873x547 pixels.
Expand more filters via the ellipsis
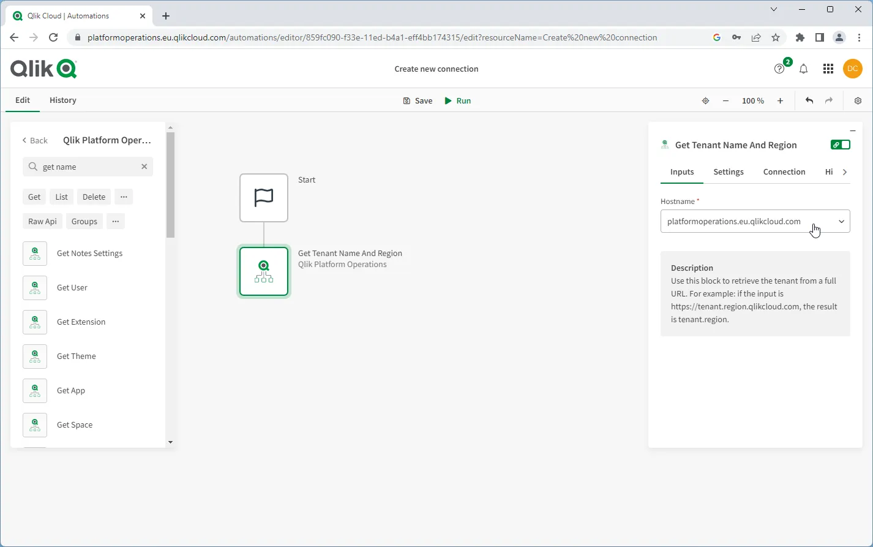(x=116, y=221)
